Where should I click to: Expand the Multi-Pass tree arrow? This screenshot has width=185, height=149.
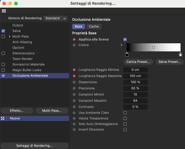tap(10, 37)
